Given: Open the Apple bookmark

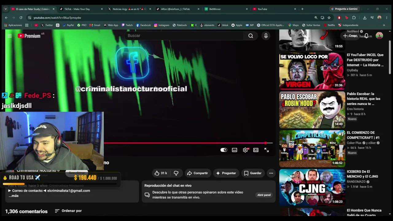Looking at the screenshot, I should pos(237,25).
